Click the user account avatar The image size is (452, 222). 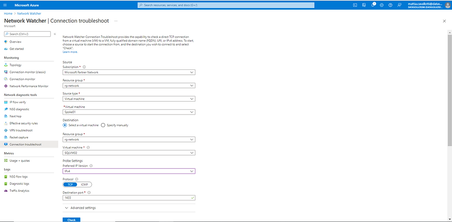click(448, 5)
